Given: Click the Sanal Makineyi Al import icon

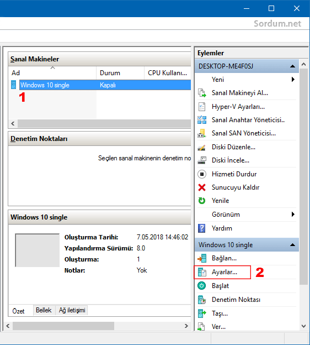Looking at the screenshot, I should [202, 93].
